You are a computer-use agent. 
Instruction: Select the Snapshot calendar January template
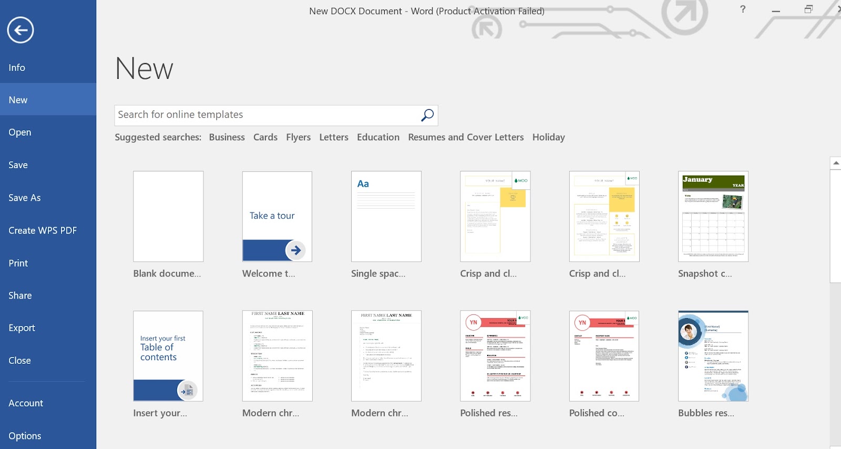click(x=713, y=216)
